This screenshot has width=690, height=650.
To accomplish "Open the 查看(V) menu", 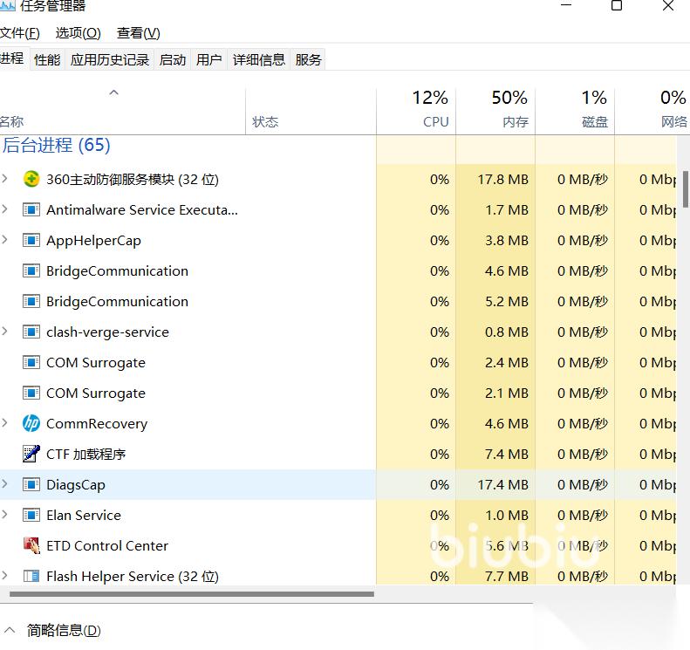I will pos(138,33).
